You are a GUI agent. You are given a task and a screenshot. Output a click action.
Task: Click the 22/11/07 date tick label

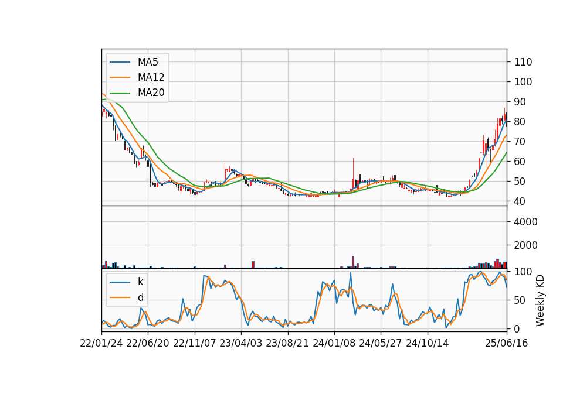(195, 343)
